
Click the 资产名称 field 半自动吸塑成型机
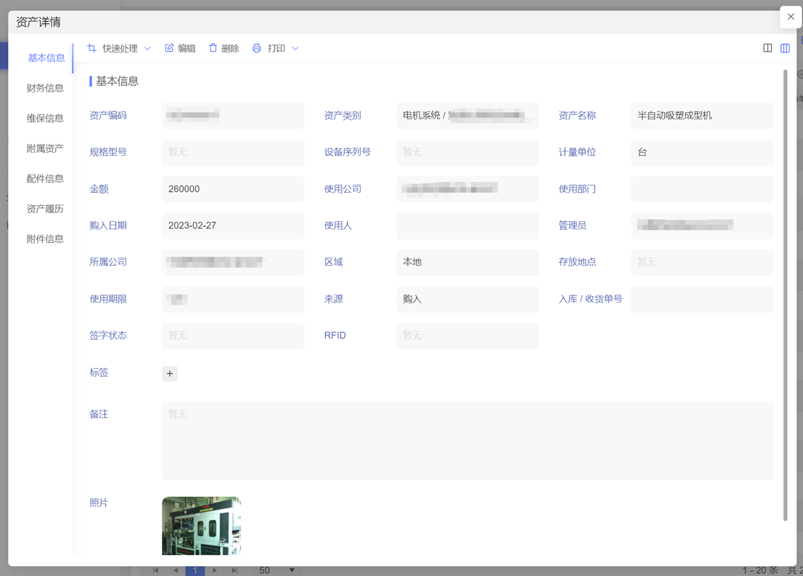point(702,115)
